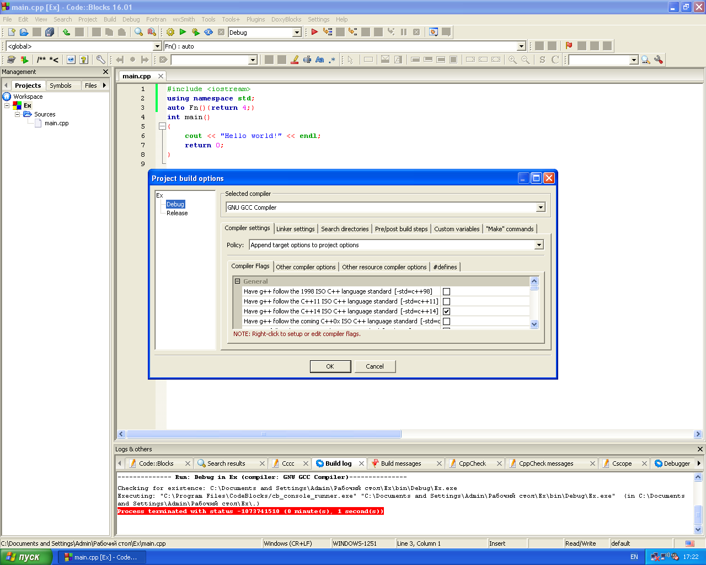Click the Build gear icon
706x565 pixels.
click(170, 32)
